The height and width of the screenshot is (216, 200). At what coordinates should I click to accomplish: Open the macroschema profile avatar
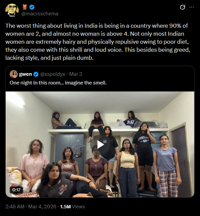(x=12, y=10)
